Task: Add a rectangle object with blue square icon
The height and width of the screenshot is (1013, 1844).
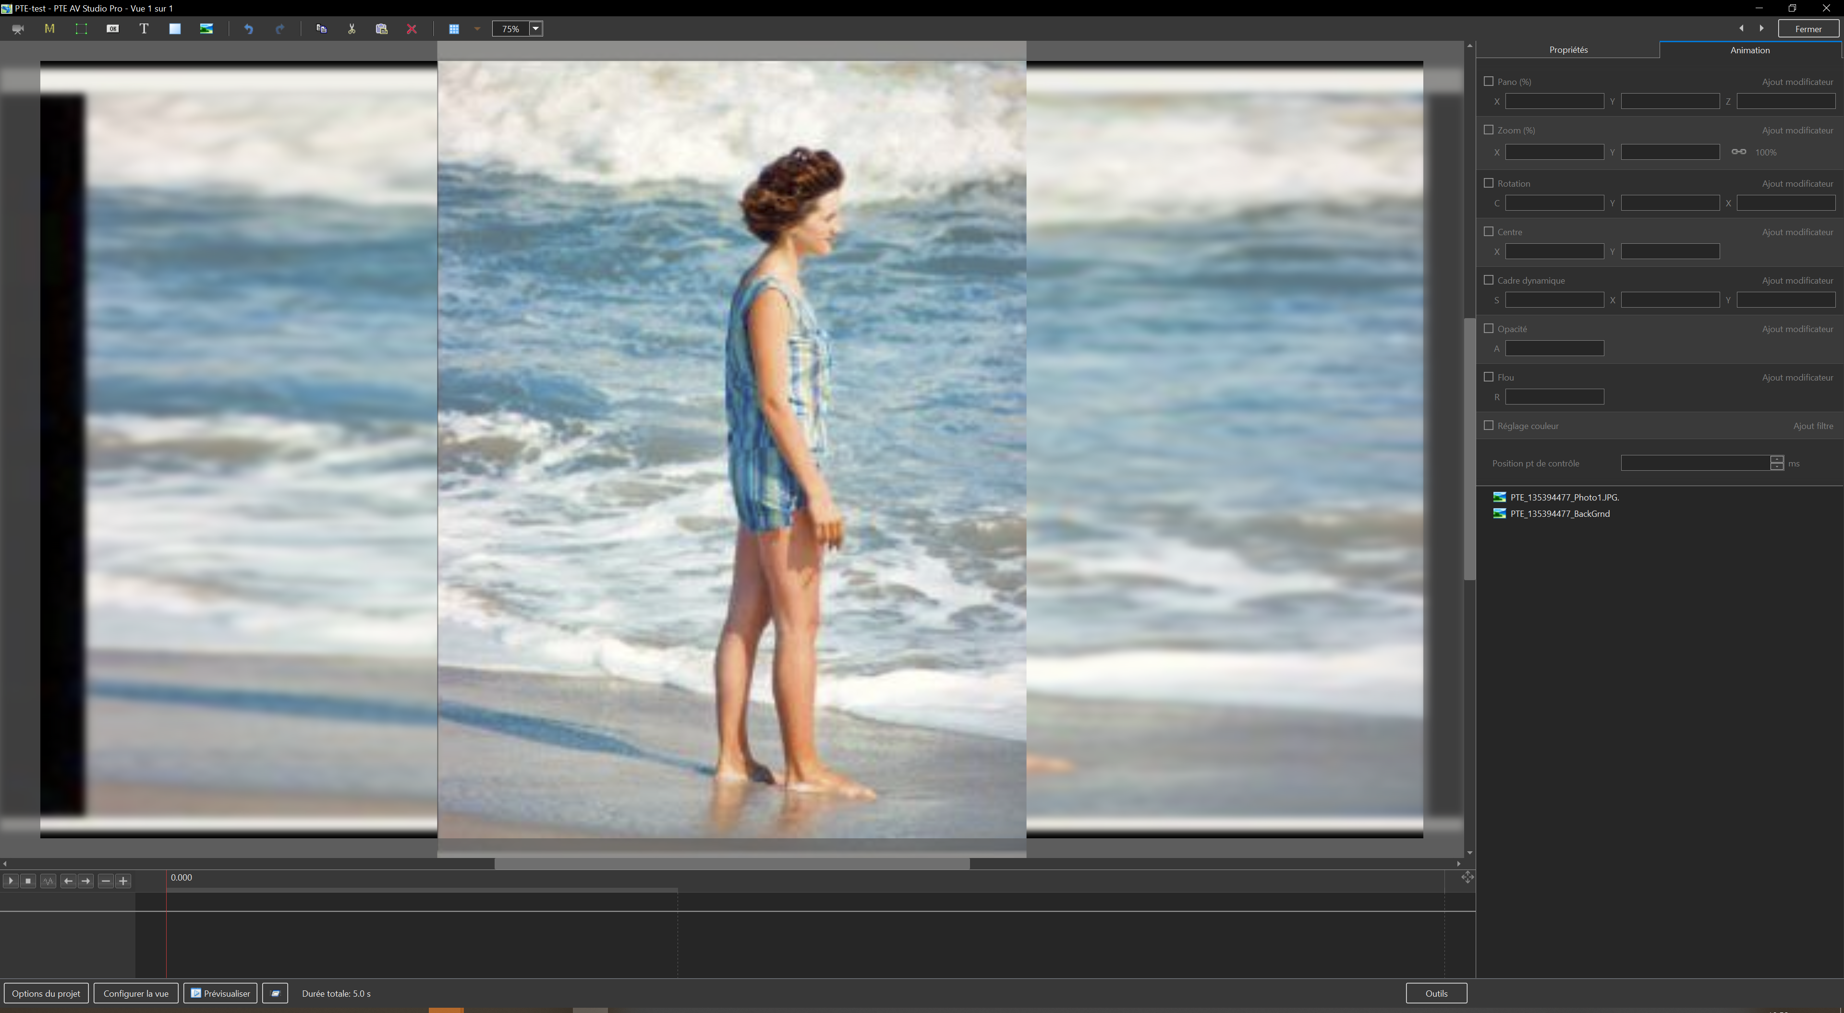Action: (175, 29)
